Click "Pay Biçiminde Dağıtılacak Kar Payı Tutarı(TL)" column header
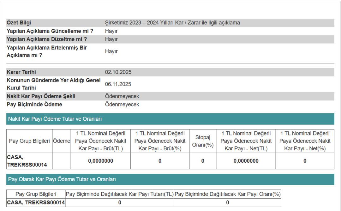This screenshot has width=341, height=211. tap(120, 194)
